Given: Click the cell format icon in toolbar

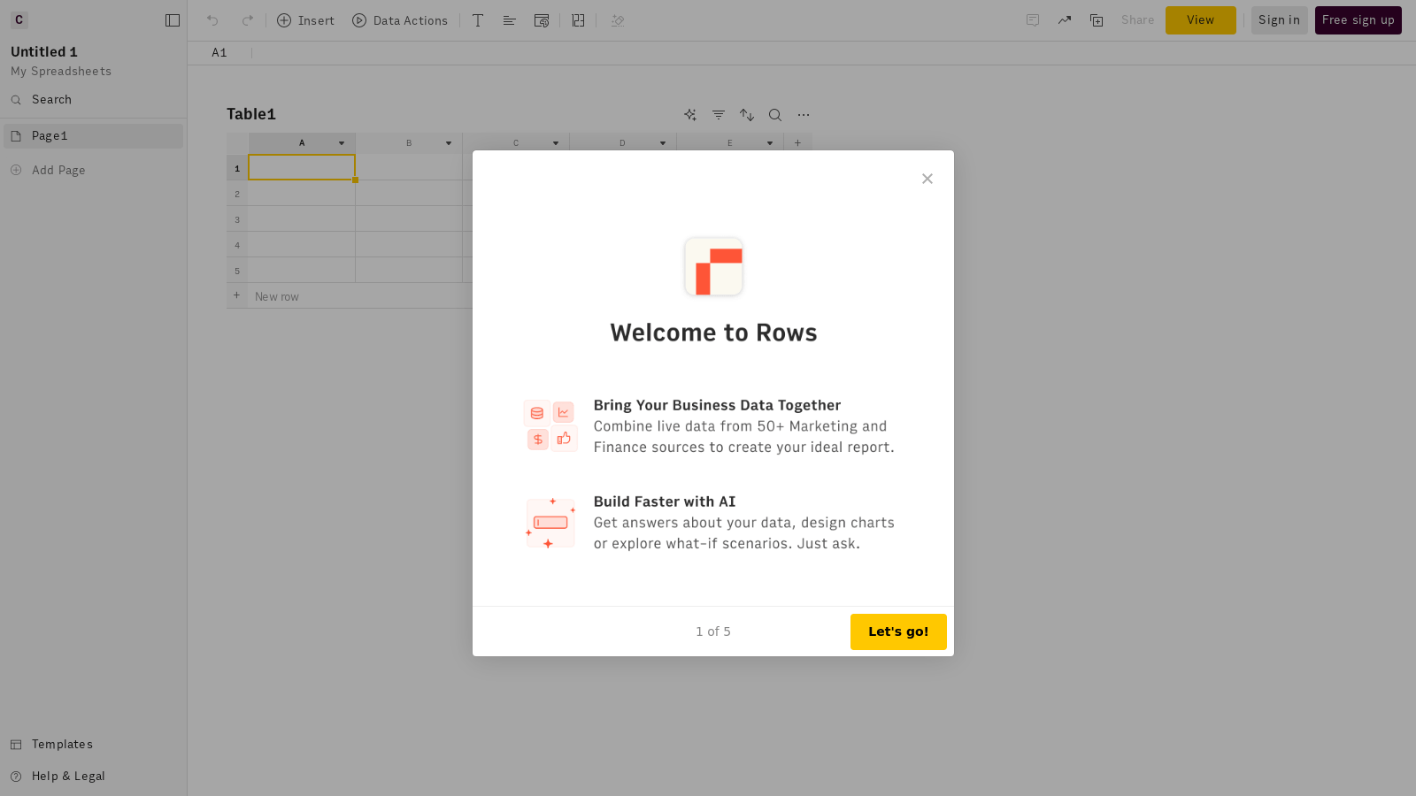Looking at the screenshot, I should click(542, 20).
